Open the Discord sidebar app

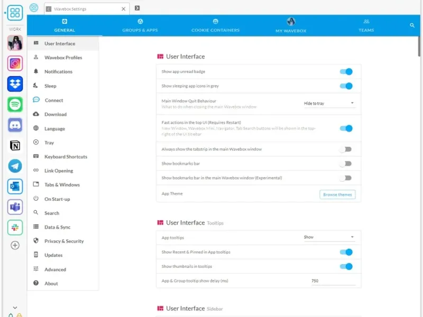(x=15, y=125)
